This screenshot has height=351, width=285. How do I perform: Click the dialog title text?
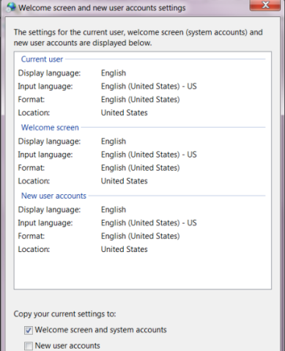pos(102,8)
